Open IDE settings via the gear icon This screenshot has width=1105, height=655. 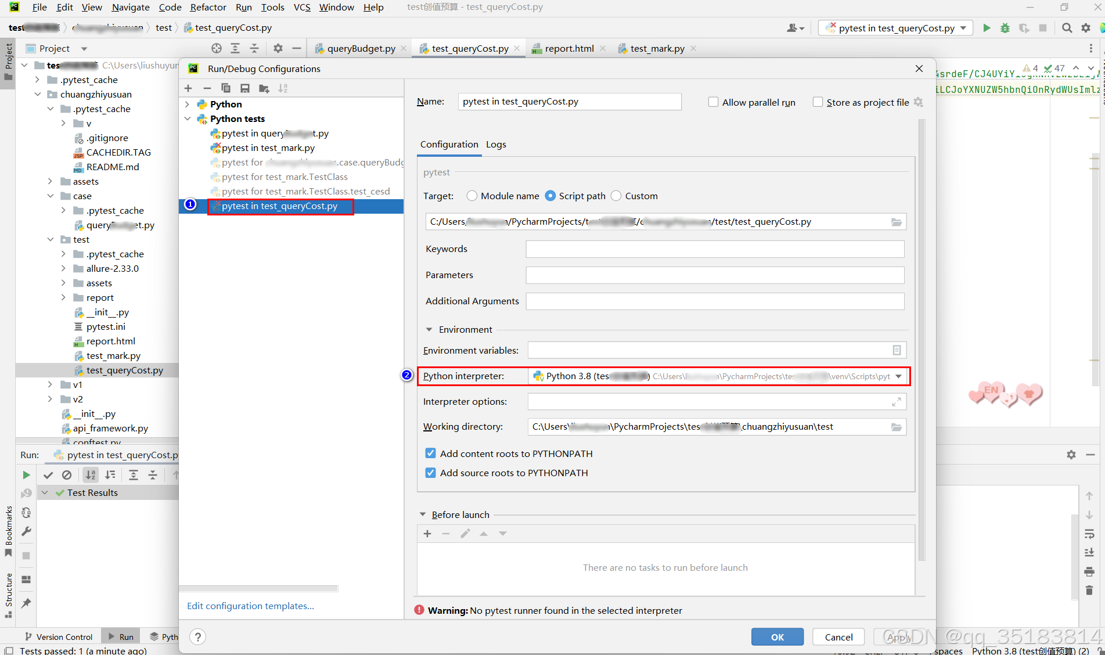[1085, 27]
